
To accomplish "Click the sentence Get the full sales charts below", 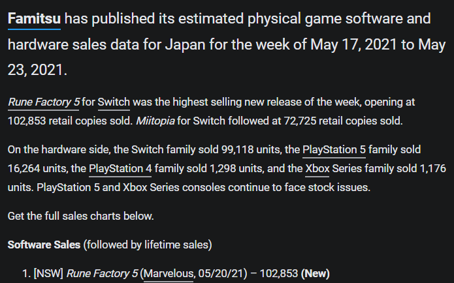I will [x=81, y=216].
